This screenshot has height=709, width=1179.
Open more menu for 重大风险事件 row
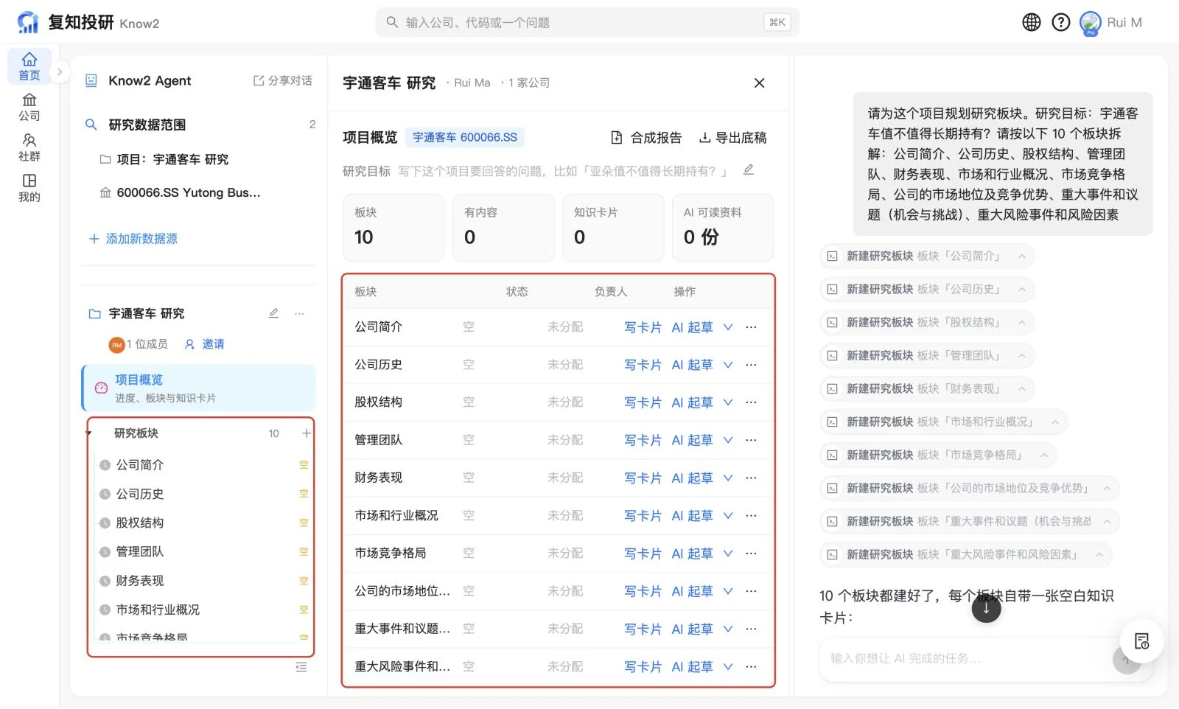751,666
